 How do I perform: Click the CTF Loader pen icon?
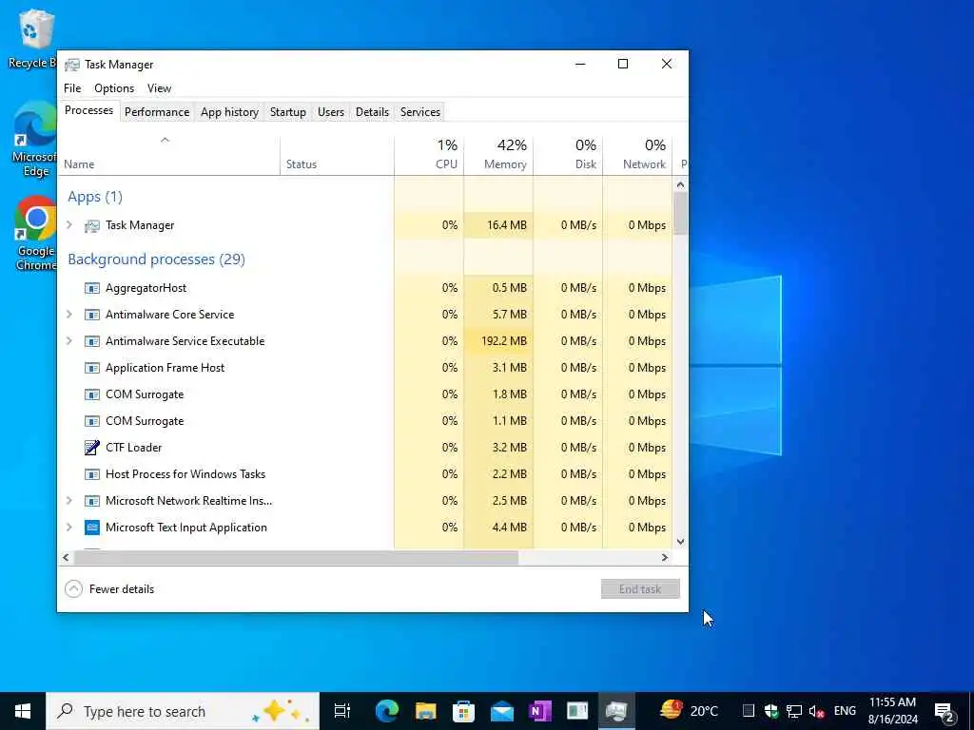point(92,448)
